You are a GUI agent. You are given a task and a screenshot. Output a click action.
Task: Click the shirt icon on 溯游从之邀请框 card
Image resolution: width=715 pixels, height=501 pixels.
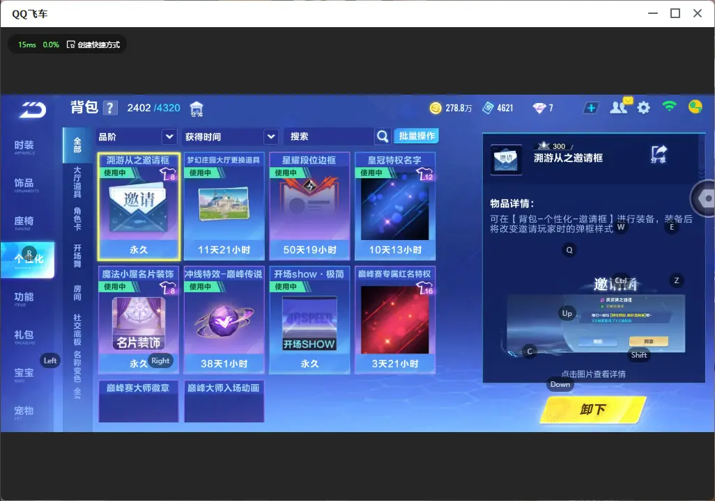(x=168, y=174)
